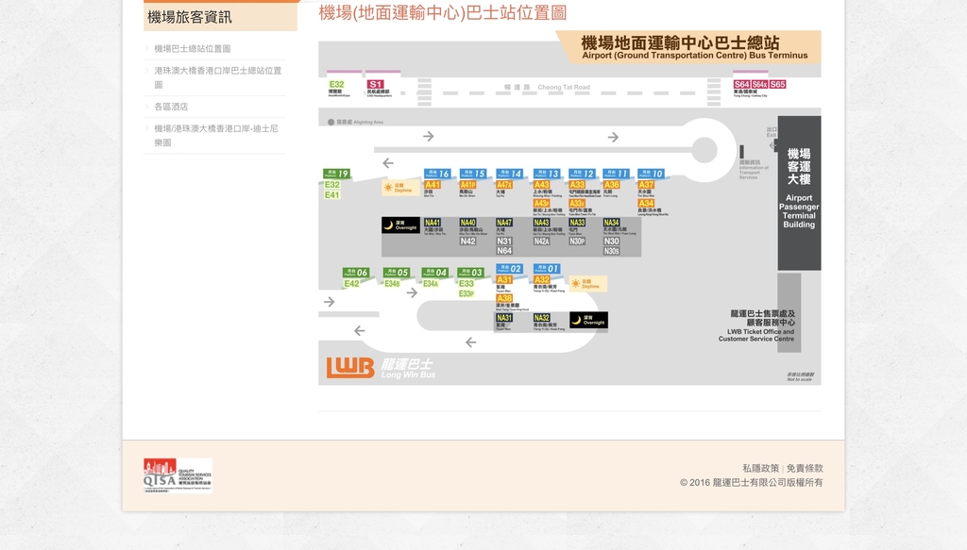Click the Platform 15 sign on the map

(473, 174)
